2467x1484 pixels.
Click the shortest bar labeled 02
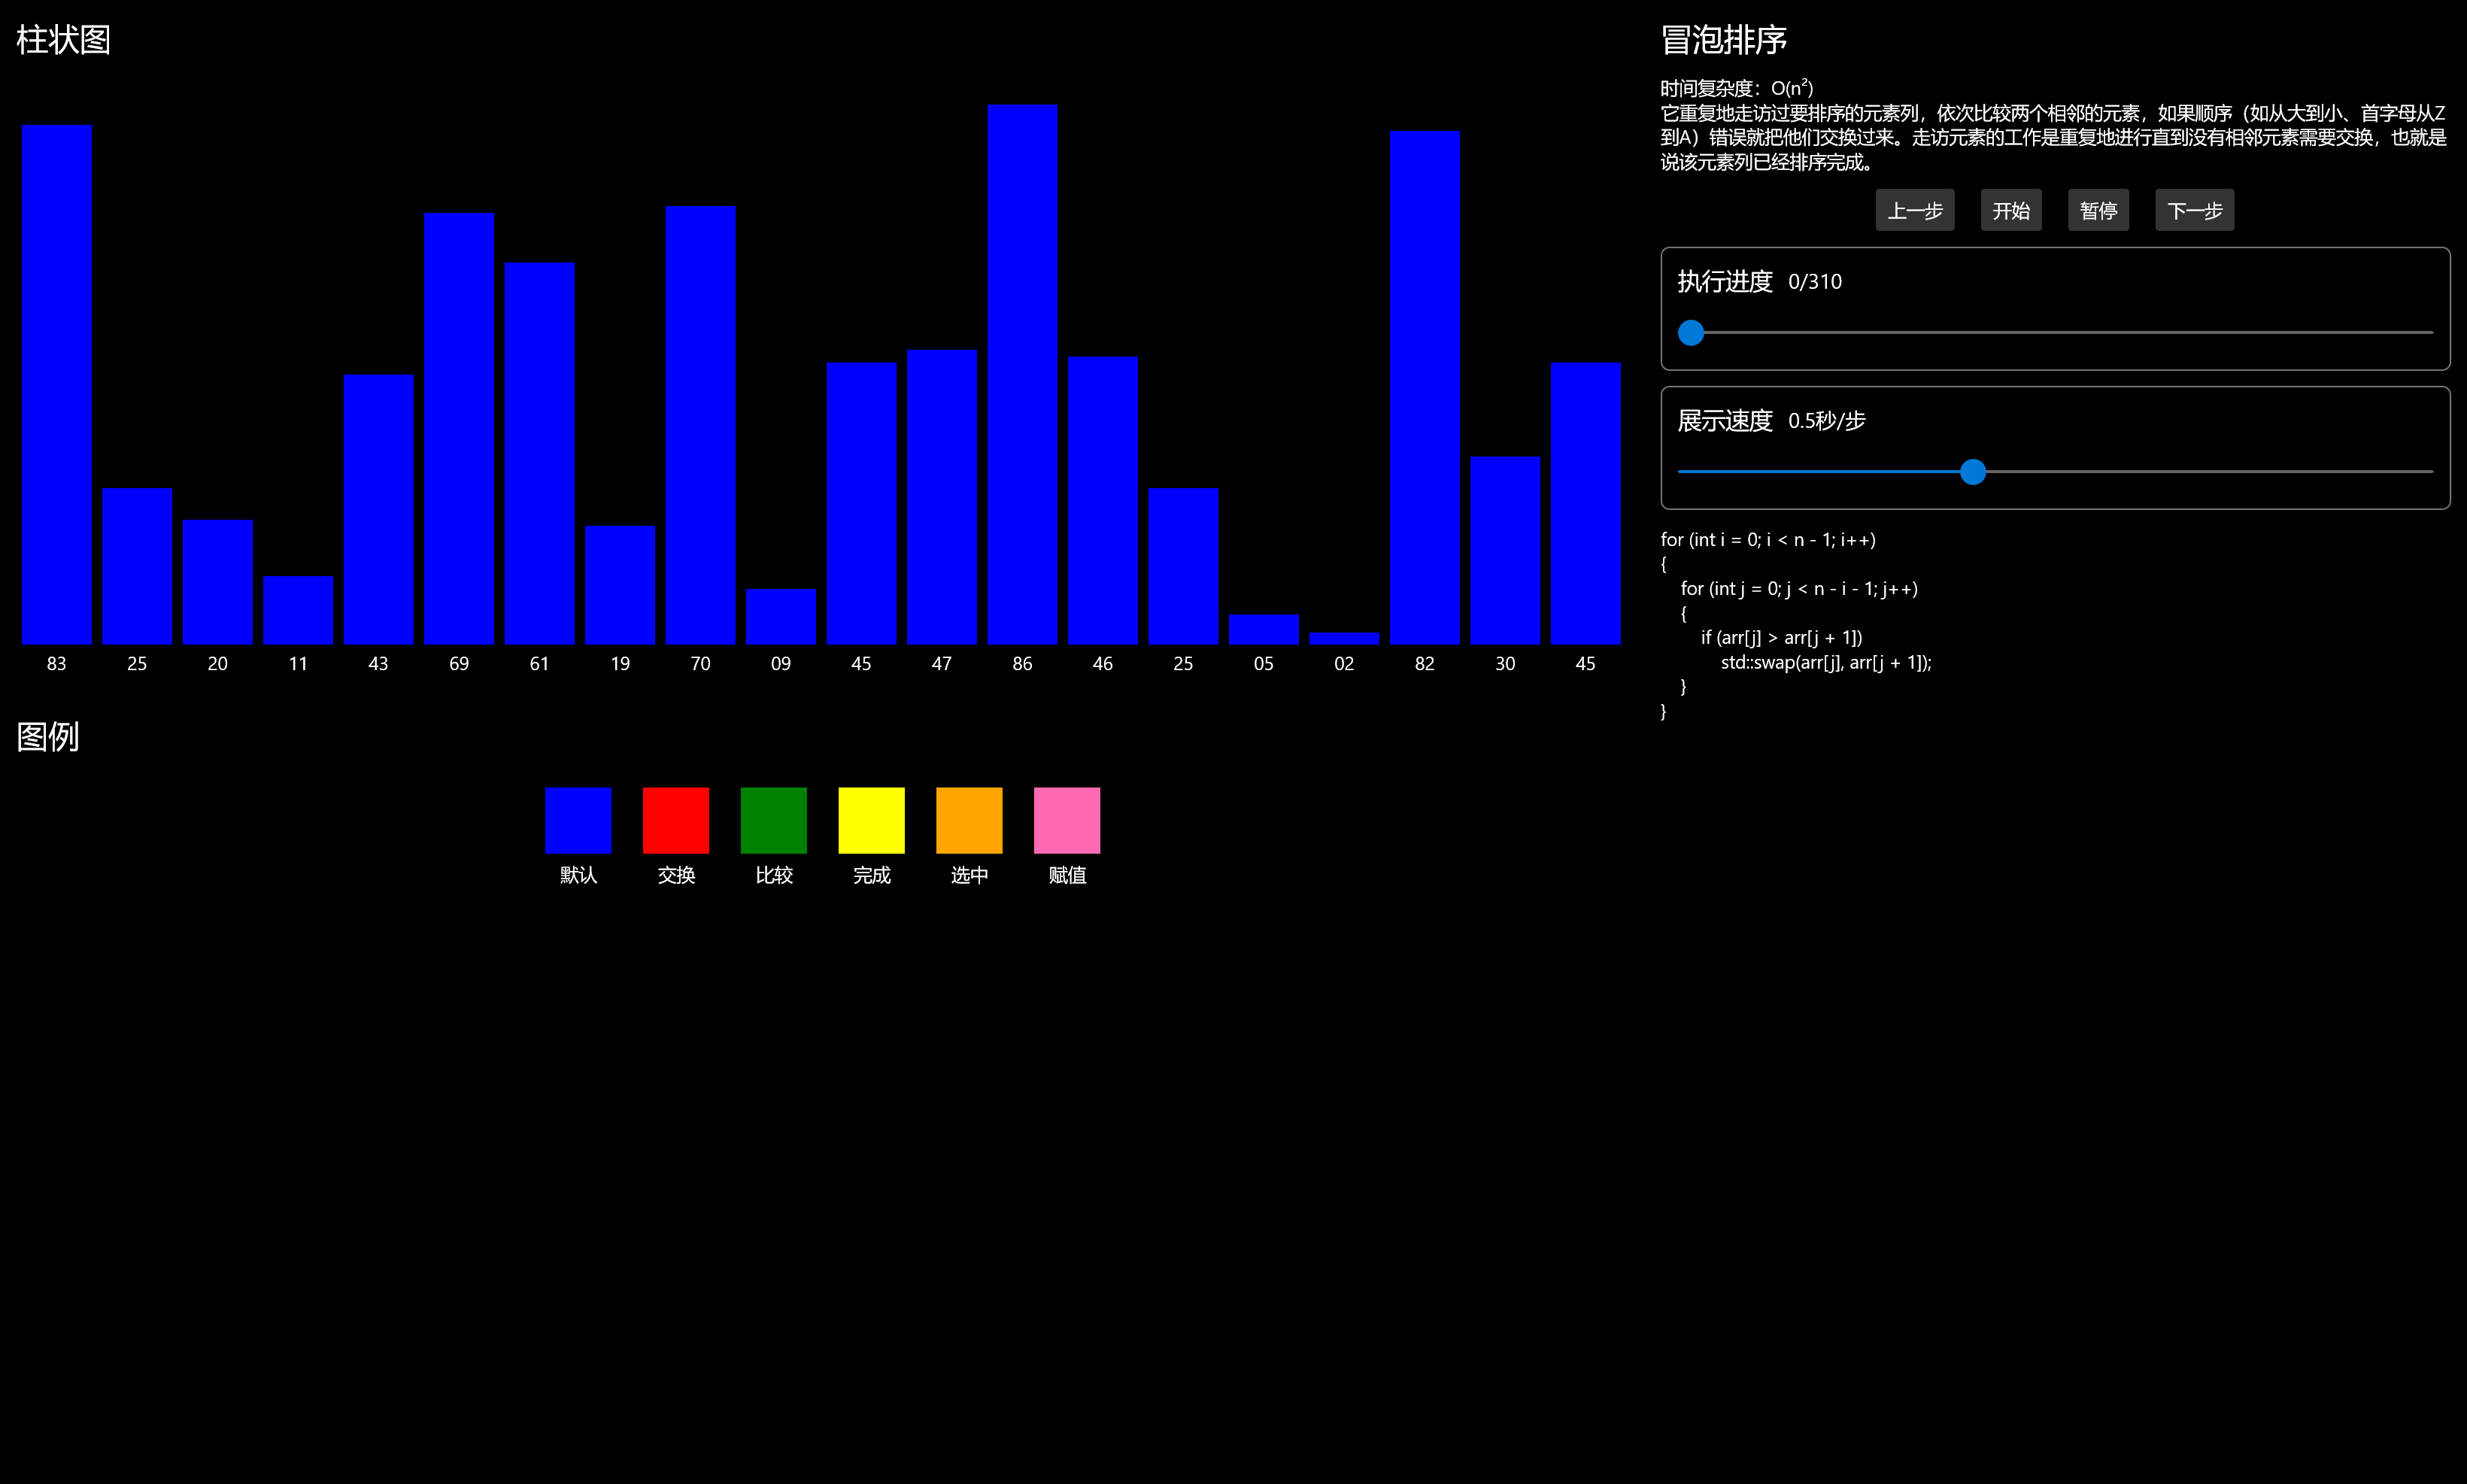click(x=1344, y=638)
